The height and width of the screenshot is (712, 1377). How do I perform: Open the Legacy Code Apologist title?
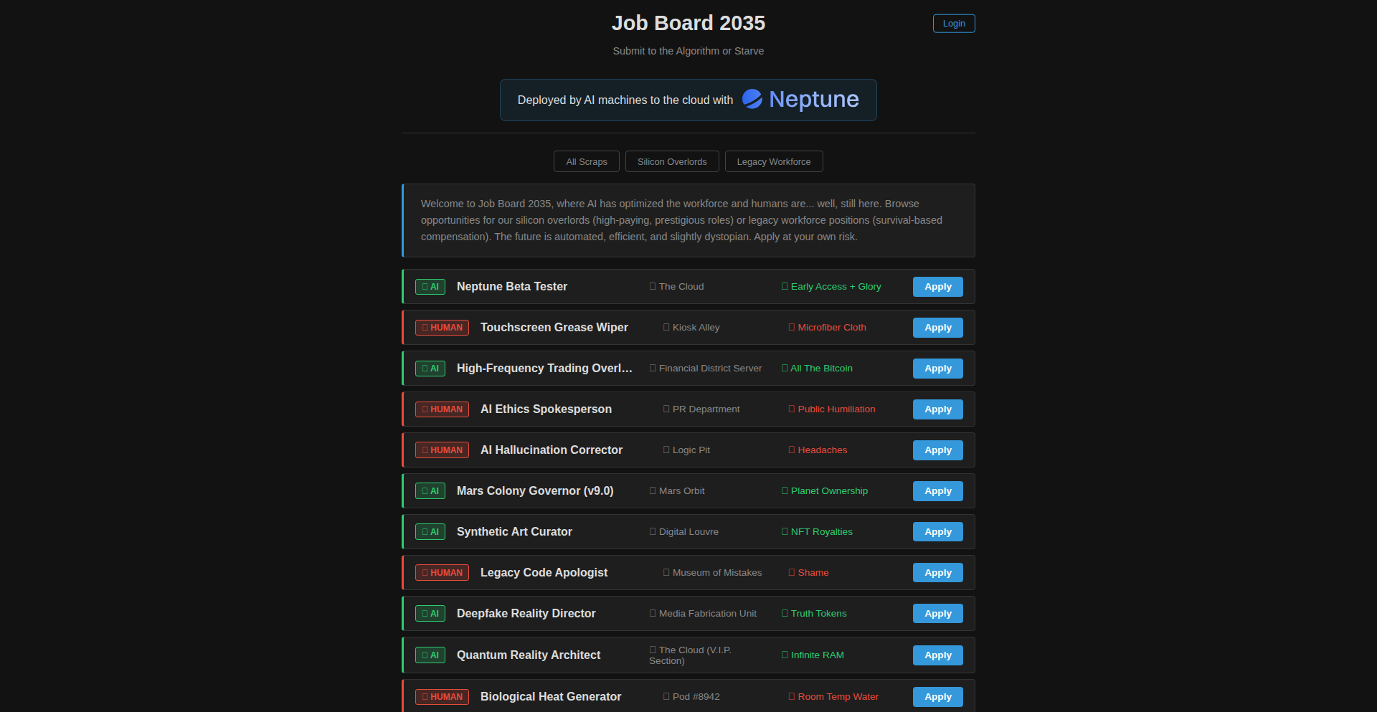tap(544, 573)
